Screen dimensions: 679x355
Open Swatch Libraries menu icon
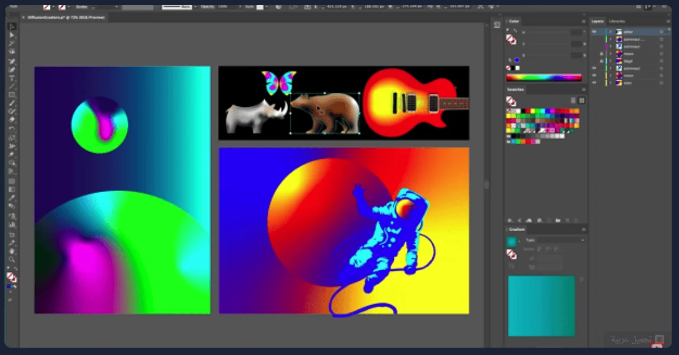(x=510, y=220)
